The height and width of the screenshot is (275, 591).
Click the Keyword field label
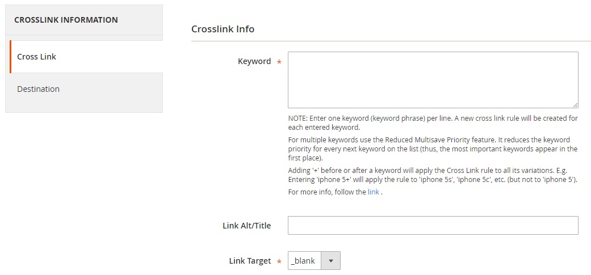click(x=254, y=61)
